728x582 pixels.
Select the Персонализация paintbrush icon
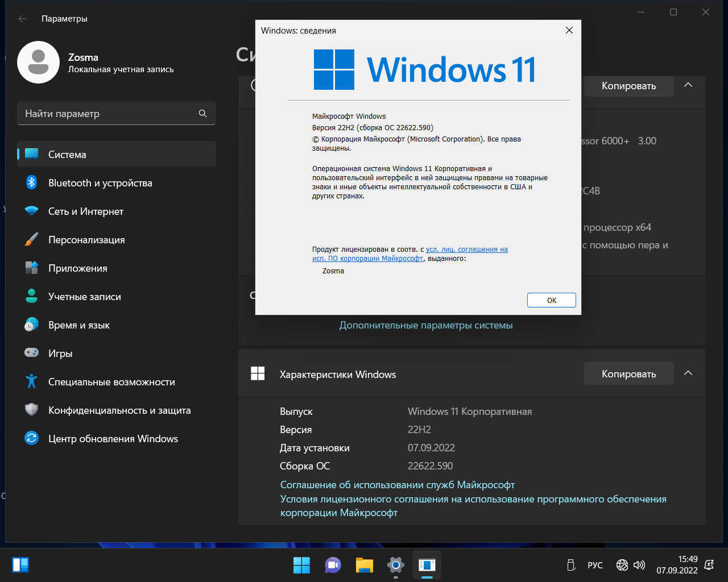(32, 239)
